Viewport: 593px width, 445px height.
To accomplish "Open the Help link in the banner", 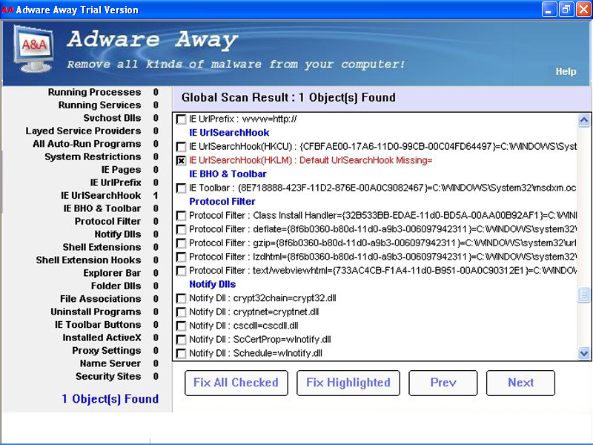I will pos(566,71).
